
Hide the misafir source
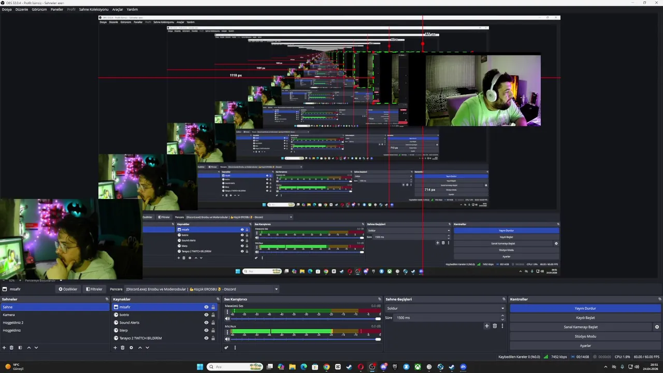[206, 307]
